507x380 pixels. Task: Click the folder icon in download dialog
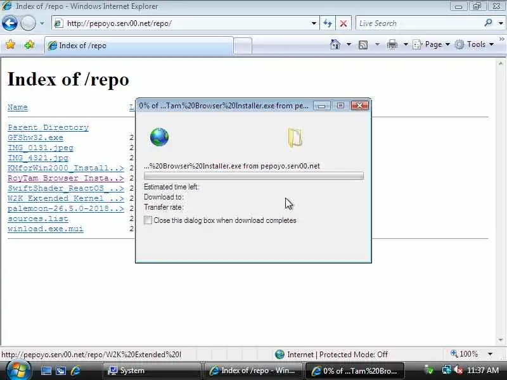pyautogui.click(x=295, y=137)
